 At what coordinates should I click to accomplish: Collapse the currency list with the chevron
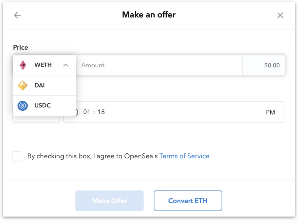tap(65, 65)
